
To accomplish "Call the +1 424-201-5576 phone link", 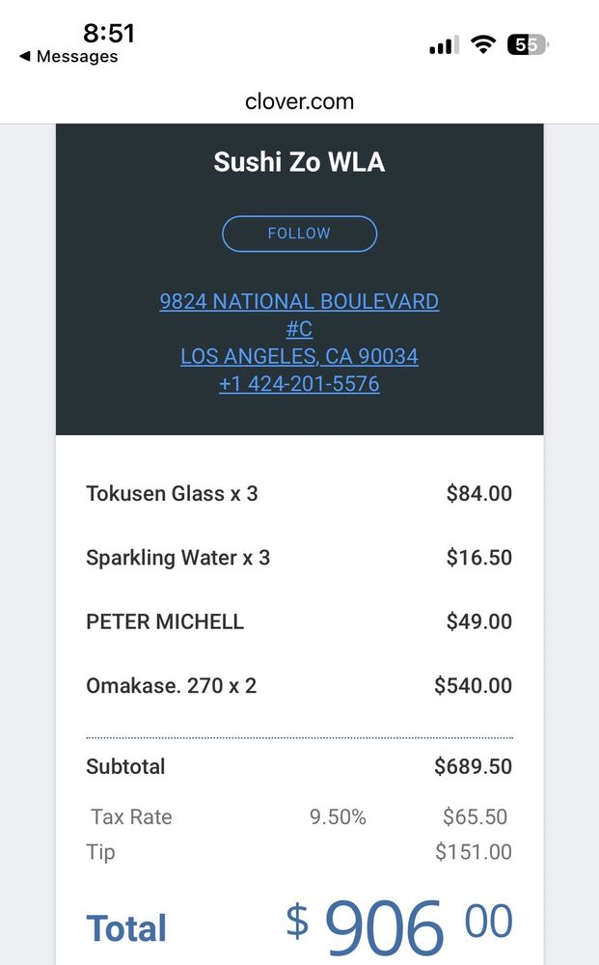I will (299, 384).
